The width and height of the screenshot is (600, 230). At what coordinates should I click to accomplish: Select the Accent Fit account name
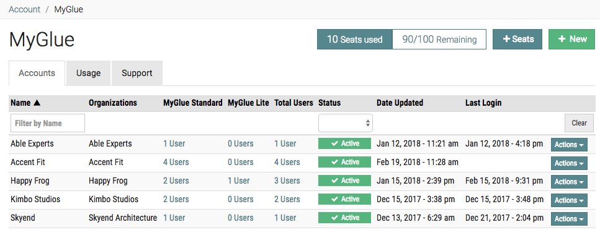click(x=28, y=162)
